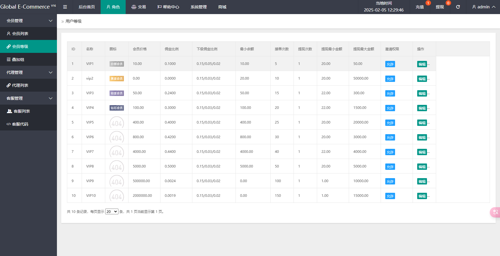
Task: Toggle the 允许 invite permission for VIP10
Action: [x=390, y=196]
